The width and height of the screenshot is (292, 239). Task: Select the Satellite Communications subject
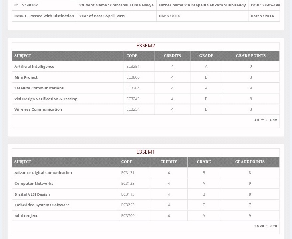(x=39, y=88)
